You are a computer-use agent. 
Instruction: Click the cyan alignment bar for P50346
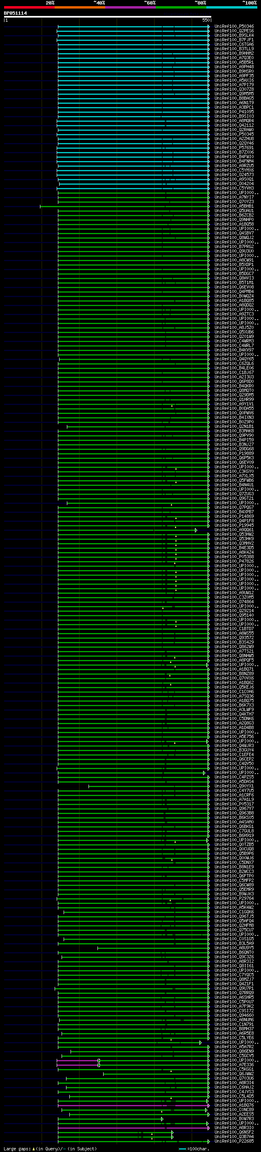[x=133, y=27]
